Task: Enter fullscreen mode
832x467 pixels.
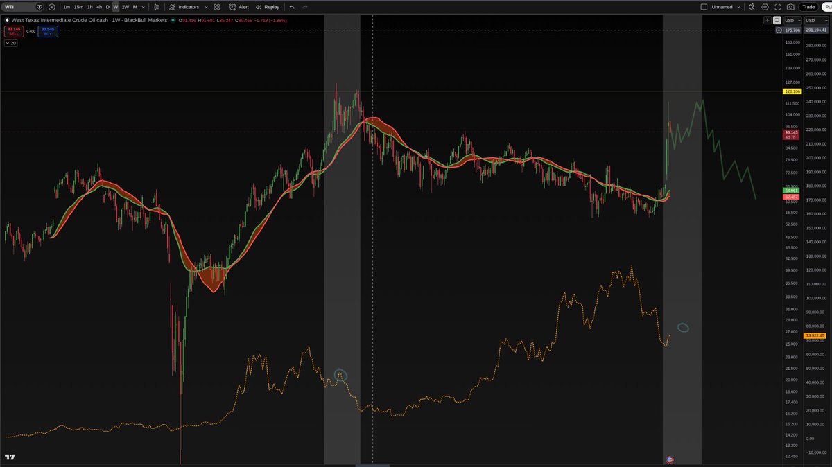Action: click(x=778, y=7)
